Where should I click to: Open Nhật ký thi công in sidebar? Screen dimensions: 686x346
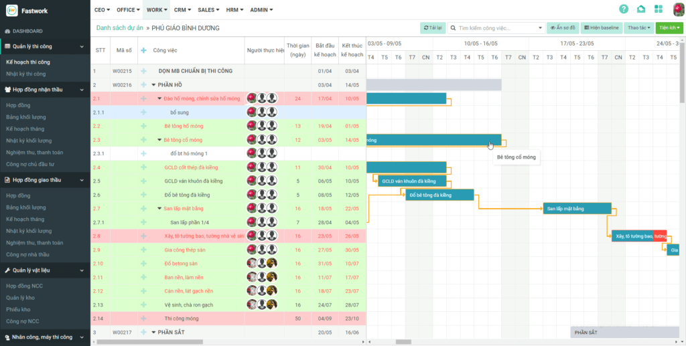click(x=26, y=74)
